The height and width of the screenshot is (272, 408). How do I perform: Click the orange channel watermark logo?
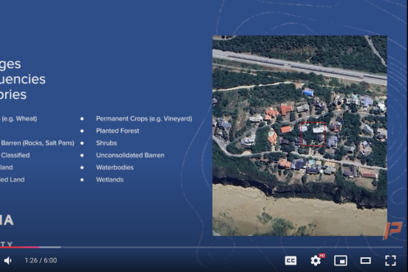click(392, 231)
